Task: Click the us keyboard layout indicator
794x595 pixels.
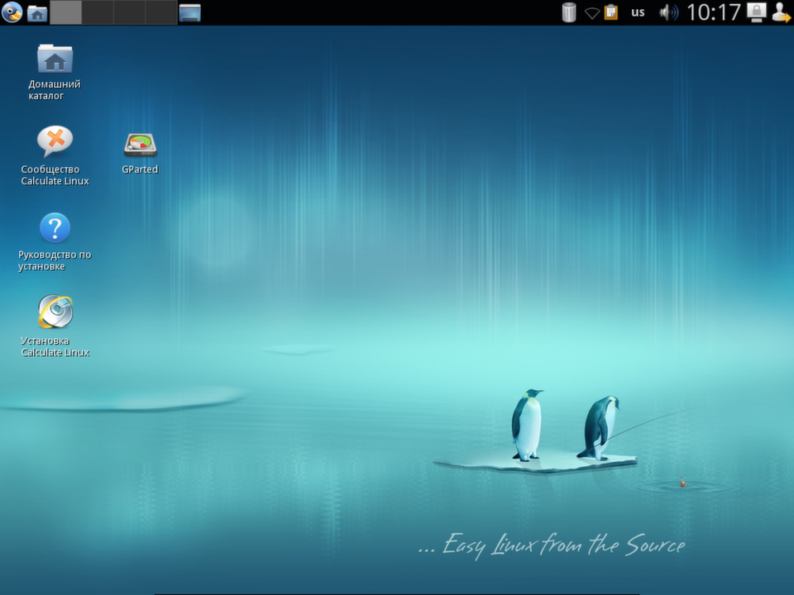Action: (x=638, y=12)
